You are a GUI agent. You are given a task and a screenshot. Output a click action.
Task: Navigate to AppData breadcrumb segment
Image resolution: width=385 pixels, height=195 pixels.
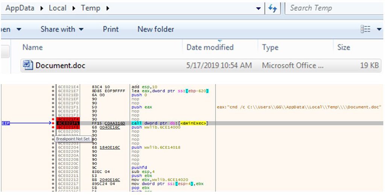23,8
